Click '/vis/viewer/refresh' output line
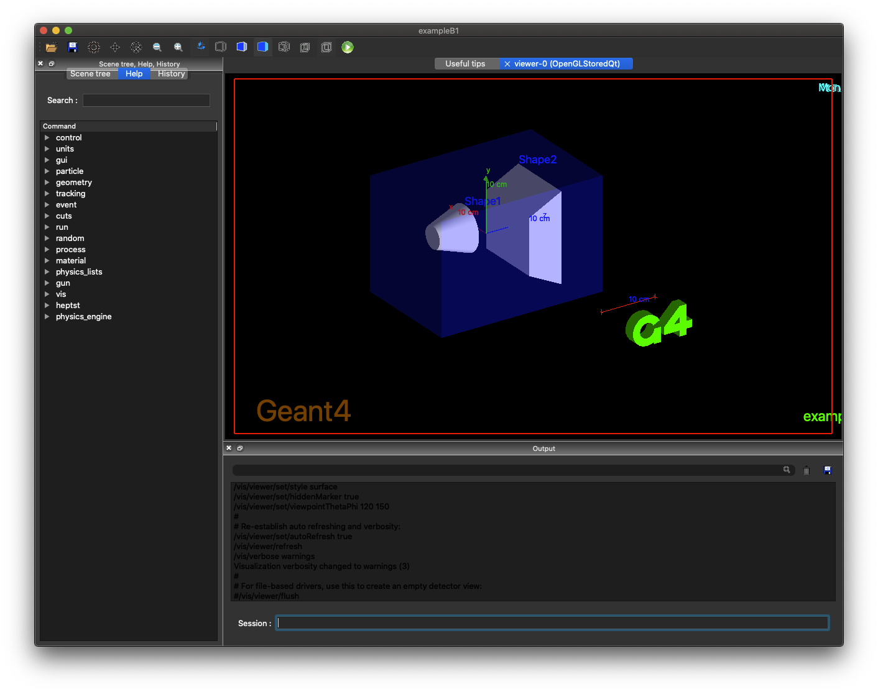 point(268,547)
